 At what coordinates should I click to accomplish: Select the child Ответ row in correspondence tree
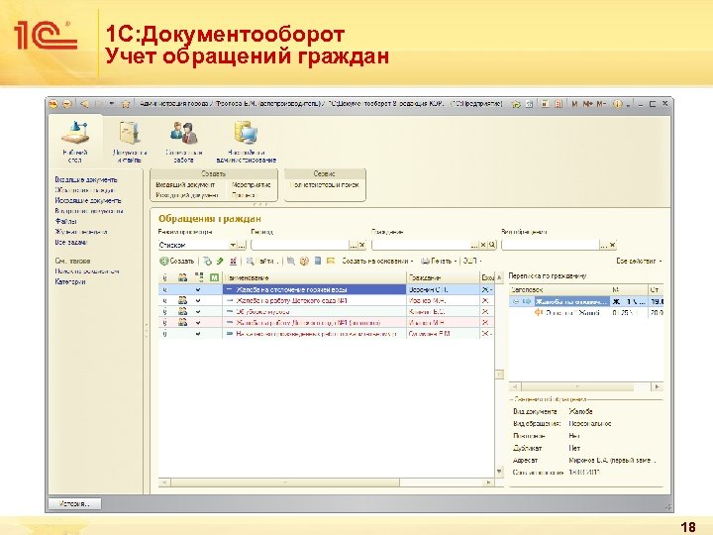pos(586,312)
